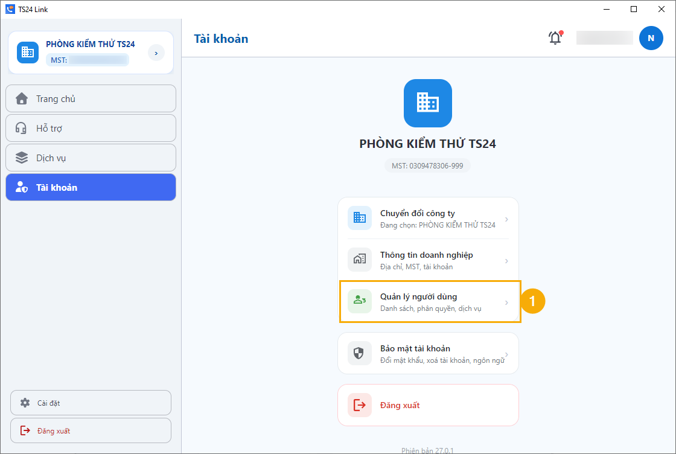Click the layers icon beside Dịch vụ
Viewport: 676px width, 454px height.
coord(22,158)
